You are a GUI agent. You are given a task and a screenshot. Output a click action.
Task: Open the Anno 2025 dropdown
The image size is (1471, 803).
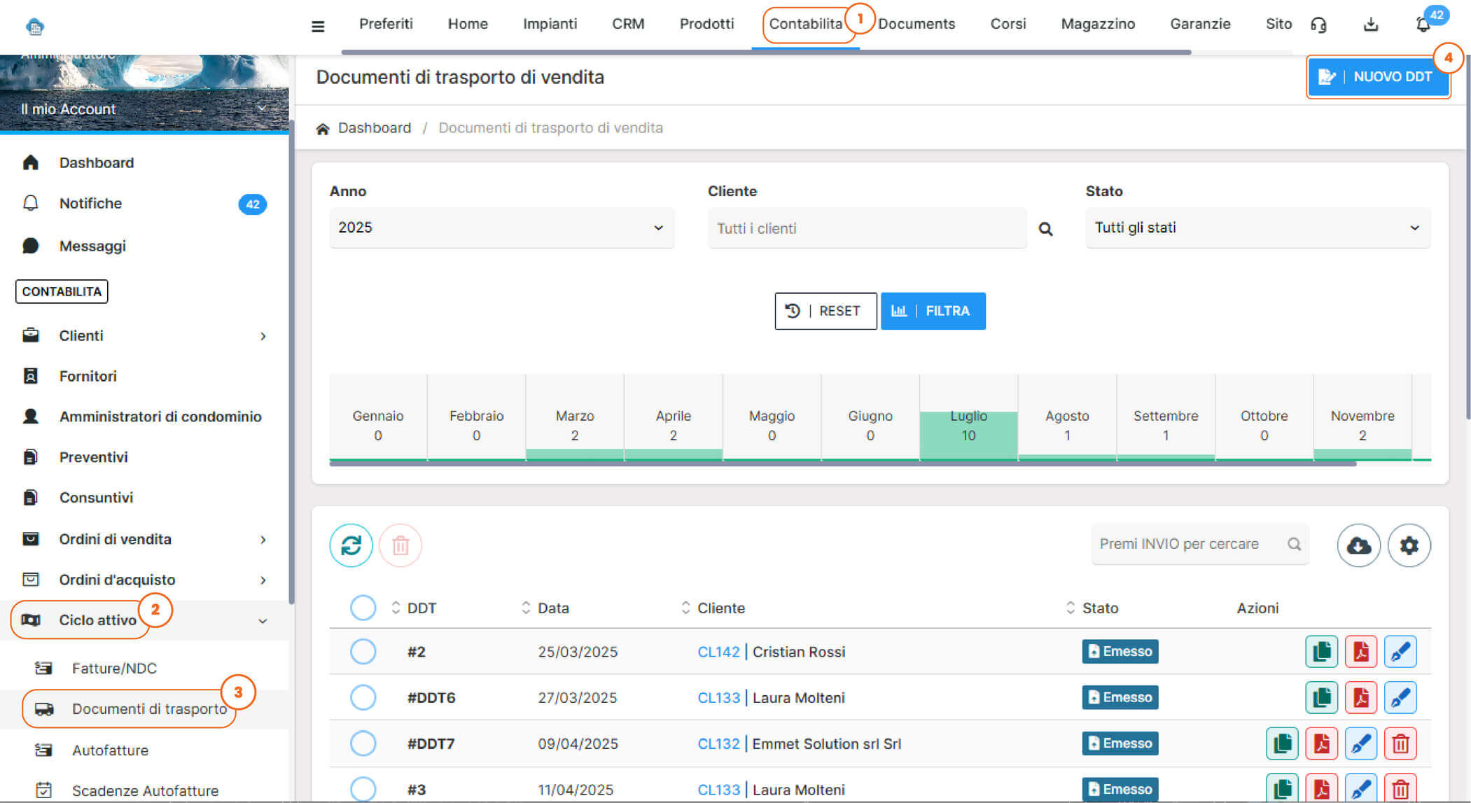[501, 228]
